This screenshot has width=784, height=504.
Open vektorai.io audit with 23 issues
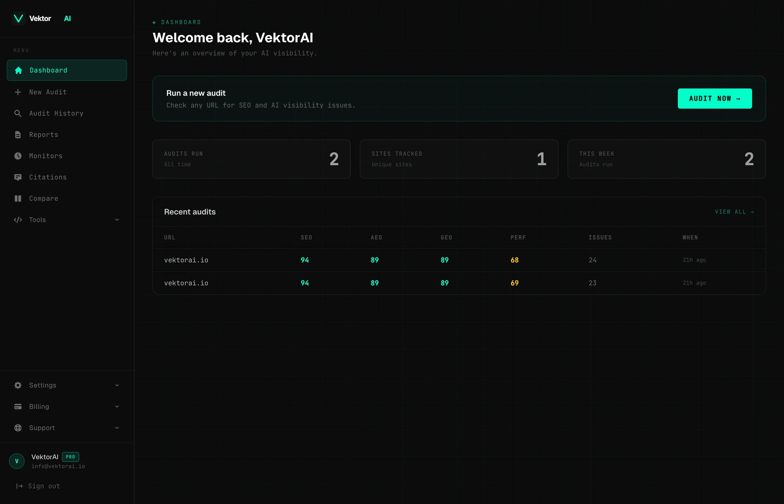pyautogui.click(x=459, y=283)
